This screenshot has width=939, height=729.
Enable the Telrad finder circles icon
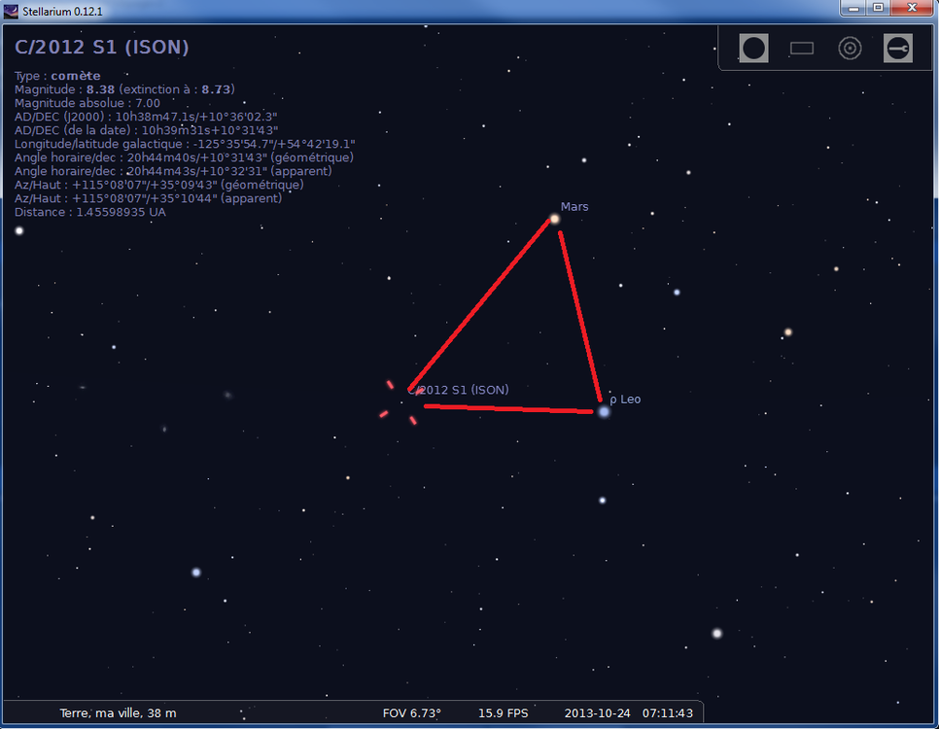850,47
